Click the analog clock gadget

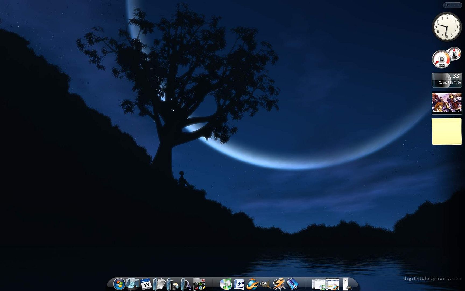coord(447,27)
